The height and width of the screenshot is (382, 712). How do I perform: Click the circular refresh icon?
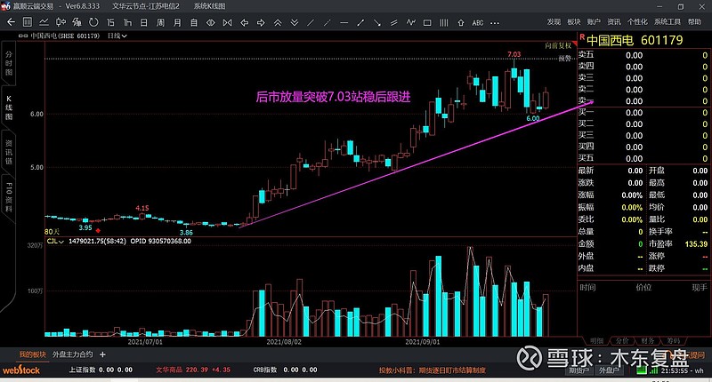click(93, 21)
